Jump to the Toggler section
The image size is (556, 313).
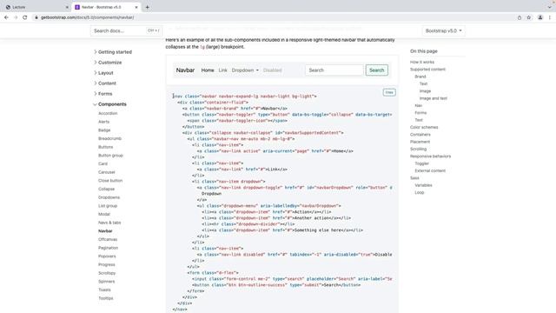(x=422, y=163)
